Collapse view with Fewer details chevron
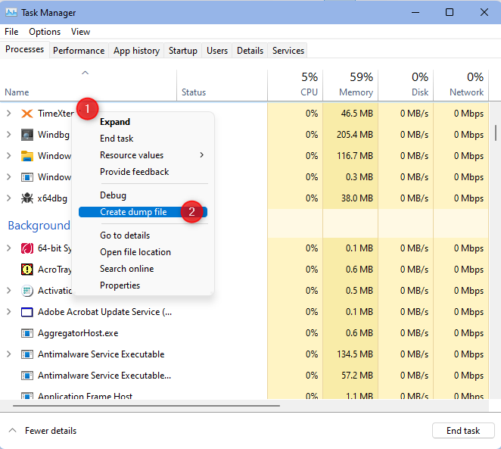The height and width of the screenshot is (449, 501). (x=12, y=431)
